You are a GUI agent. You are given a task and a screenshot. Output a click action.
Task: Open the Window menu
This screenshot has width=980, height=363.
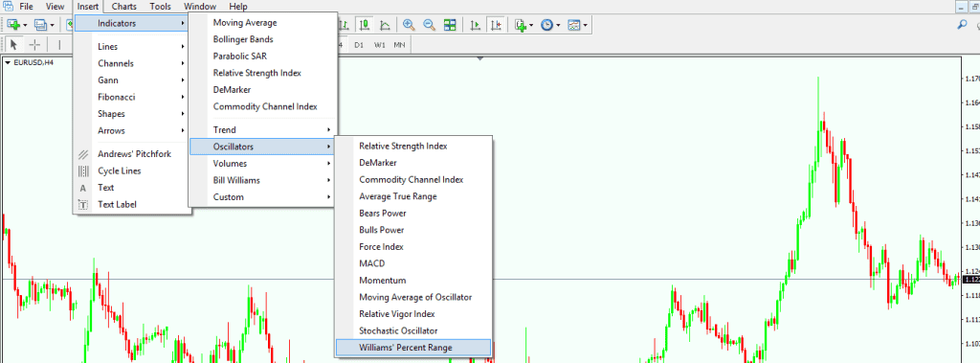tap(200, 7)
